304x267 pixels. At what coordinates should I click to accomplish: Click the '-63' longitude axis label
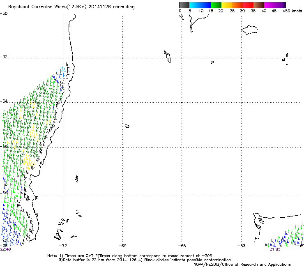[241, 246]
